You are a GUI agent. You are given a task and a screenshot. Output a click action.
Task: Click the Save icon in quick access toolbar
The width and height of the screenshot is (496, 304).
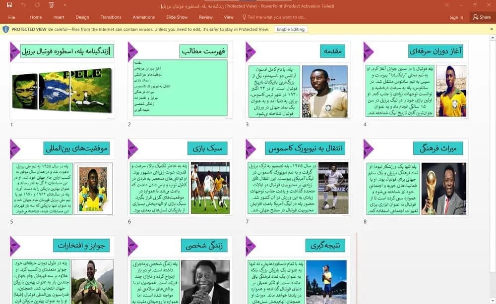9,5
